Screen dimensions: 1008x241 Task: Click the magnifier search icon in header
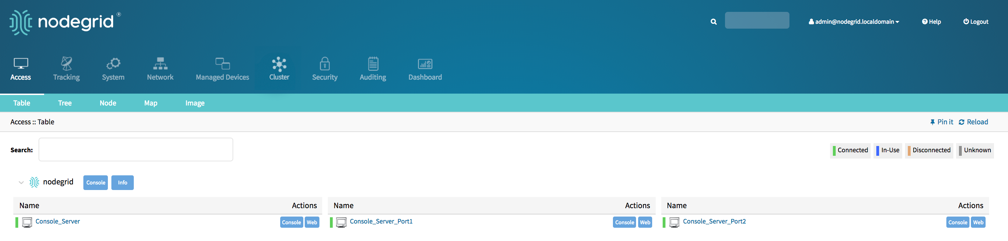[713, 22]
